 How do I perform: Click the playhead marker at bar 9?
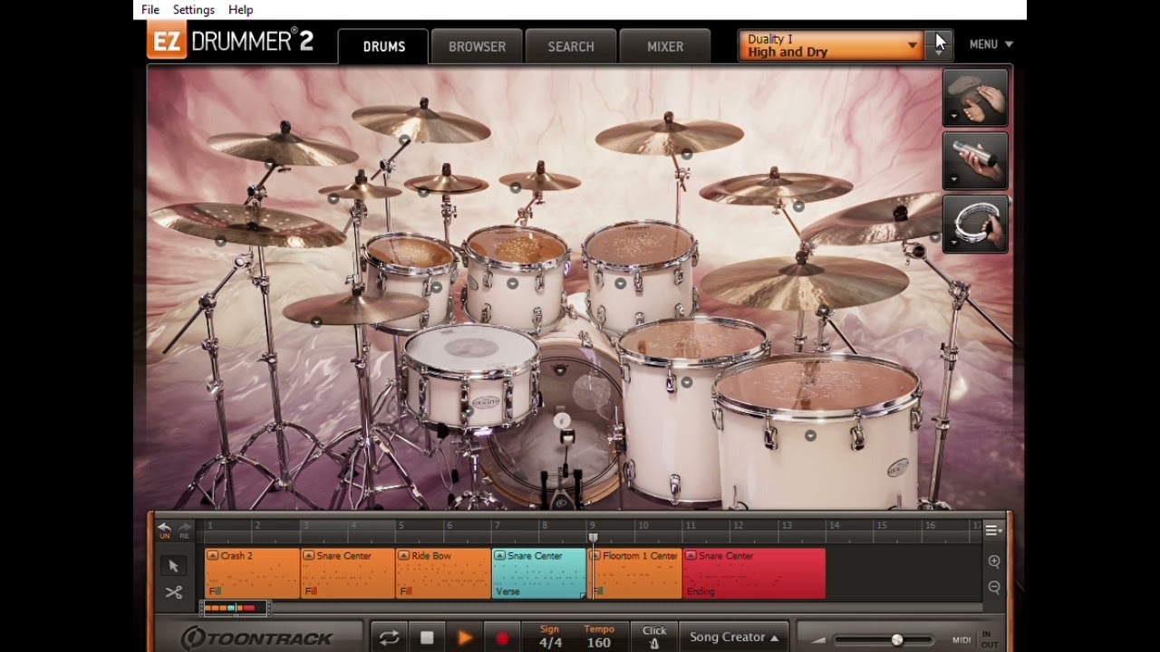594,537
